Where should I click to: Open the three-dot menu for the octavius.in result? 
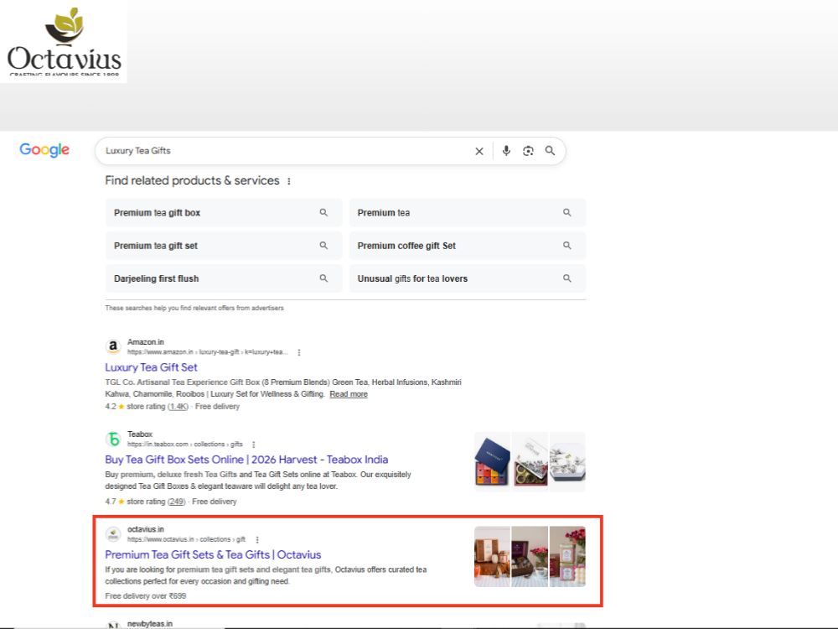(x=257, y=539)
